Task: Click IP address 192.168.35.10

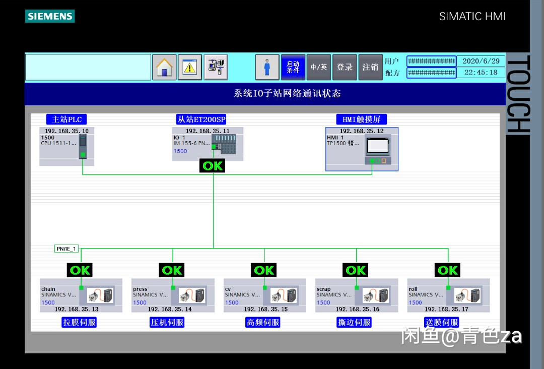Action: tap(66, 131)
